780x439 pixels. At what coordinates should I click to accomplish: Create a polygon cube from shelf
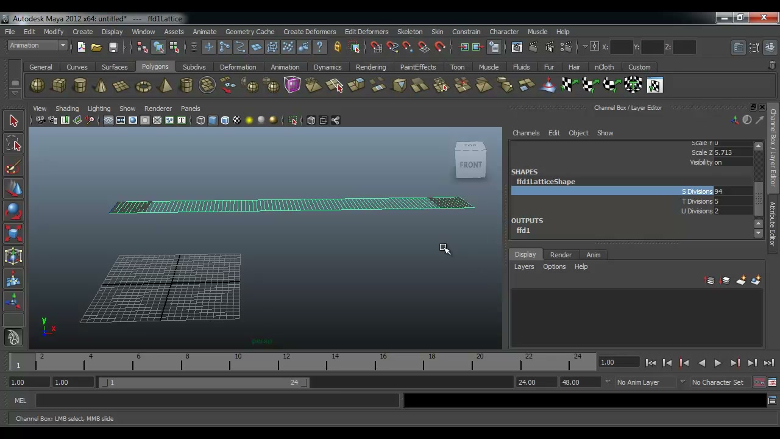pyautogui.click(x=58, y=85)
